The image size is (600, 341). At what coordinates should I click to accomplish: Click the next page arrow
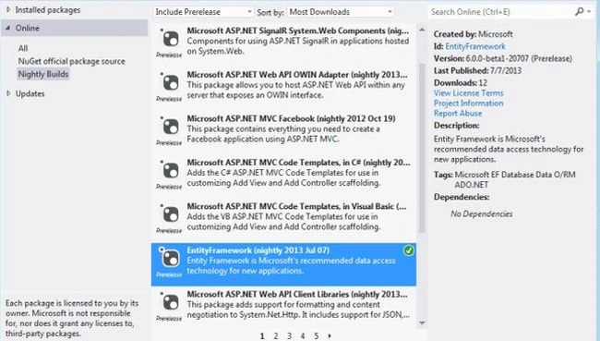[x=330, y=336]
